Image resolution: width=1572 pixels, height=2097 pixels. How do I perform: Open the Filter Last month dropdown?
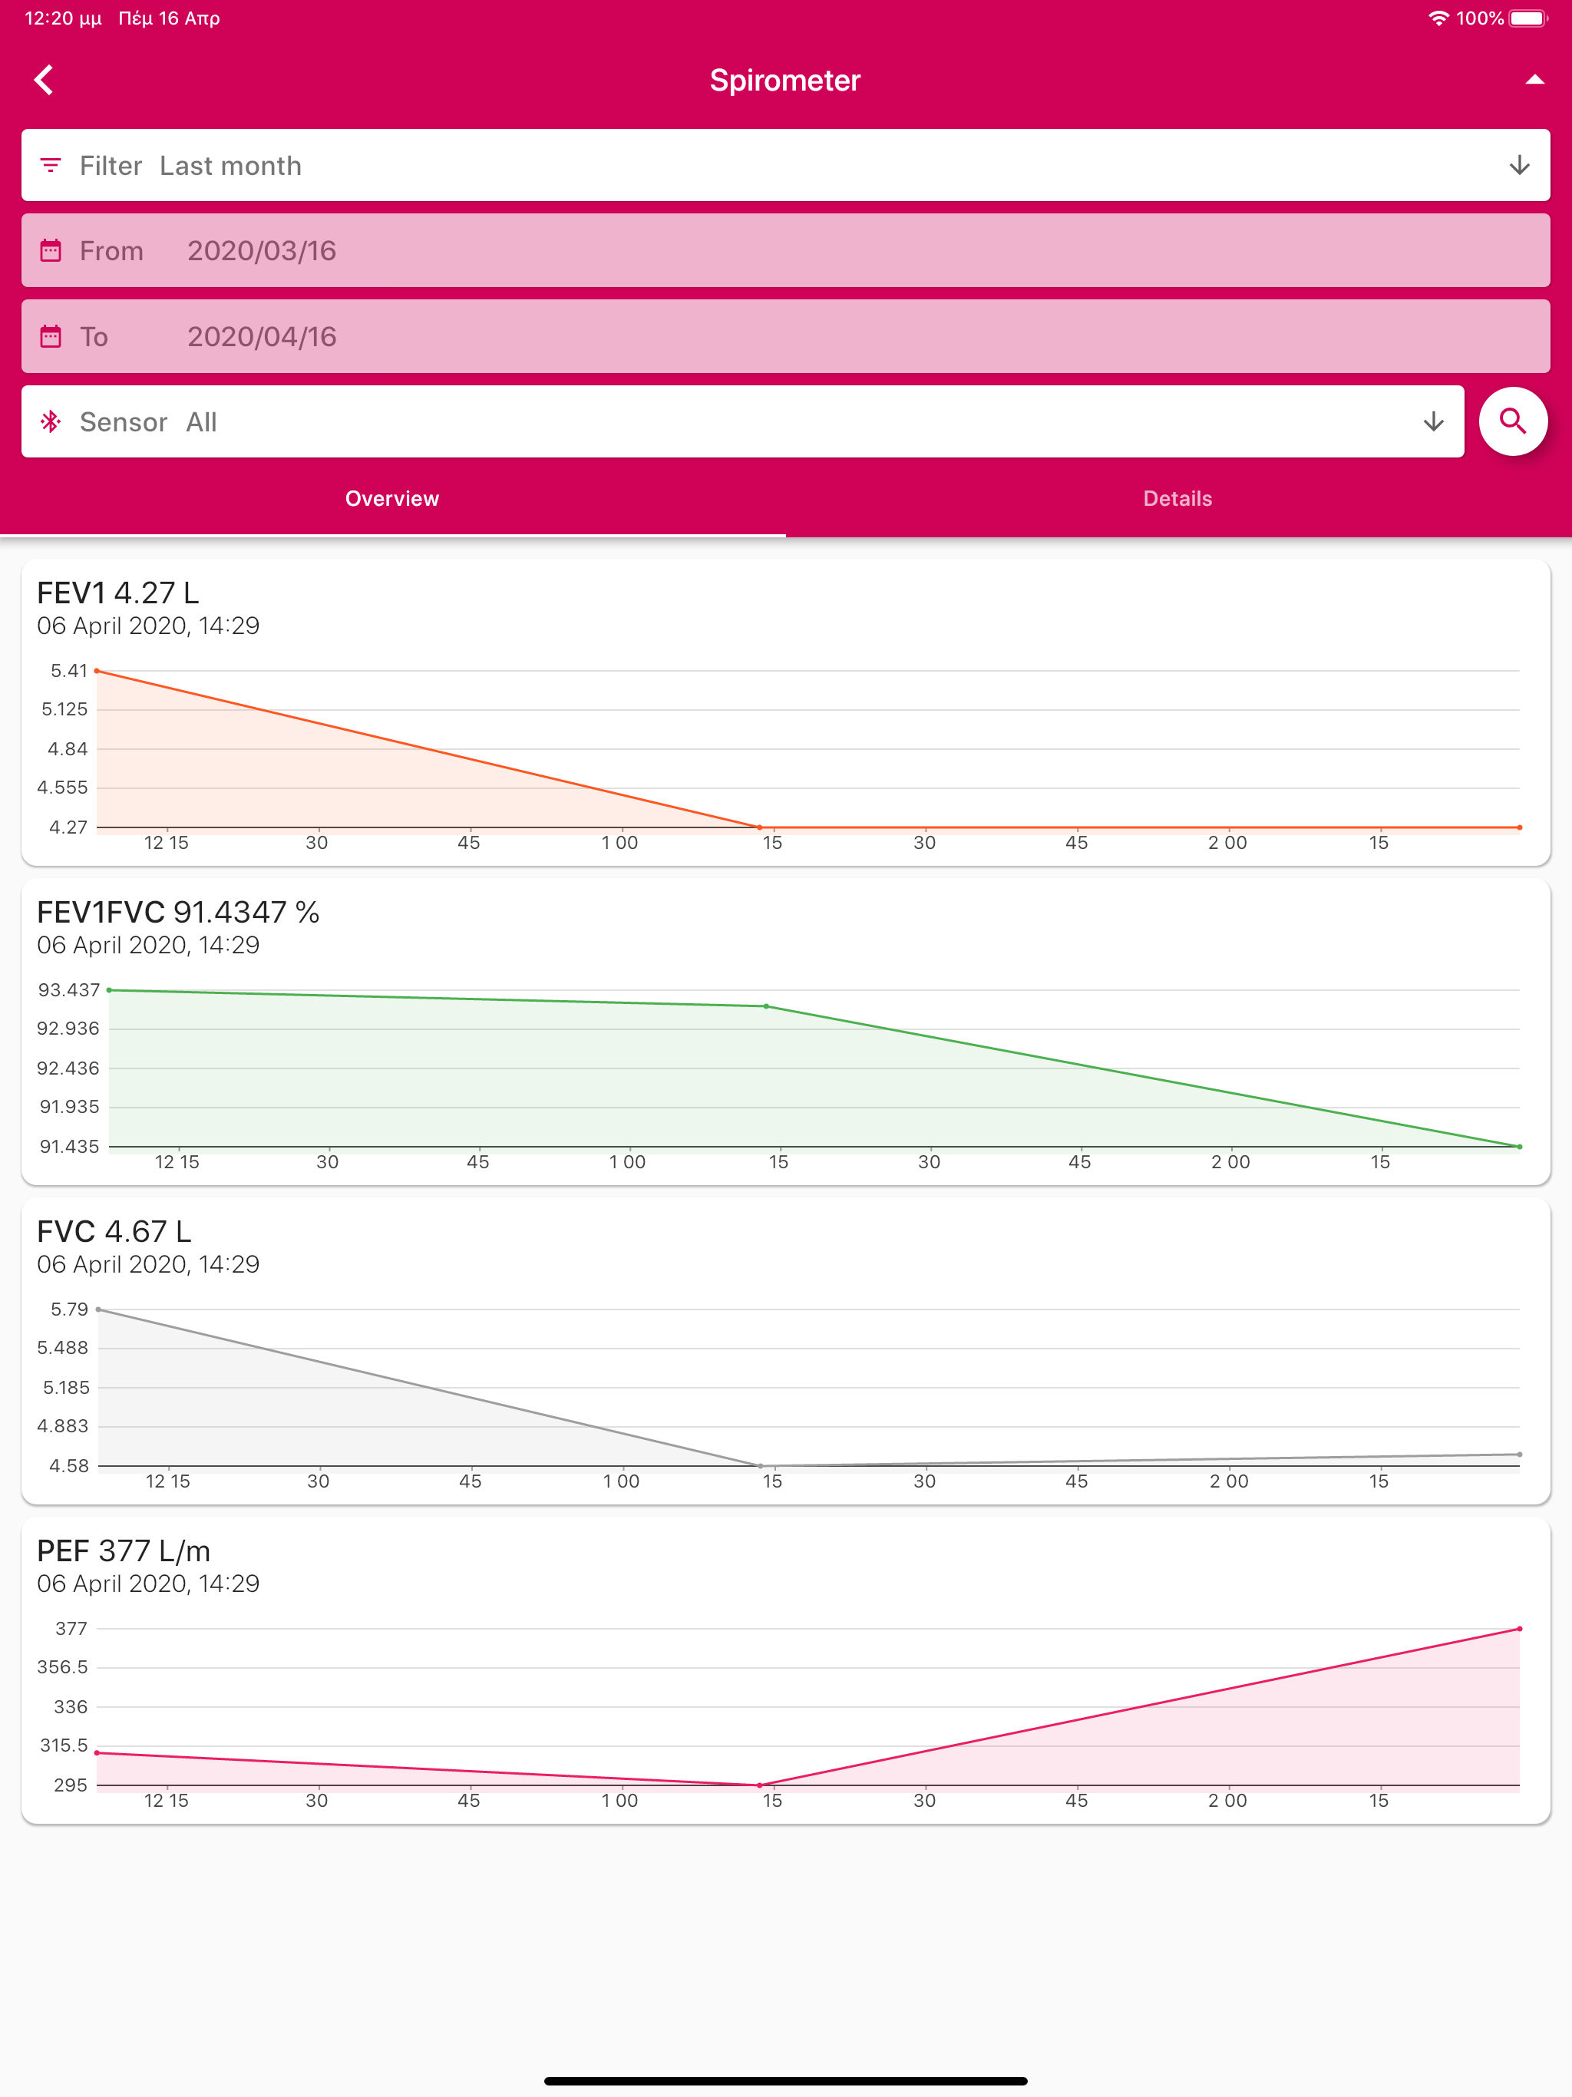[785, 166]
